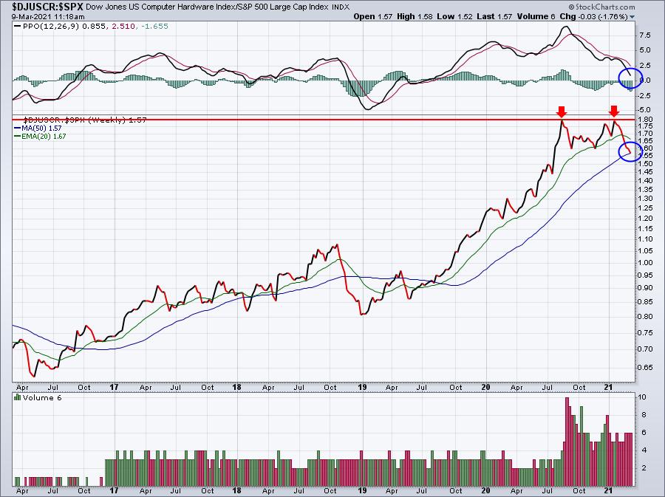Screen dimensions: 665x497
Task: Click the blue circle on PPO panel
Action: click(631, 78)
